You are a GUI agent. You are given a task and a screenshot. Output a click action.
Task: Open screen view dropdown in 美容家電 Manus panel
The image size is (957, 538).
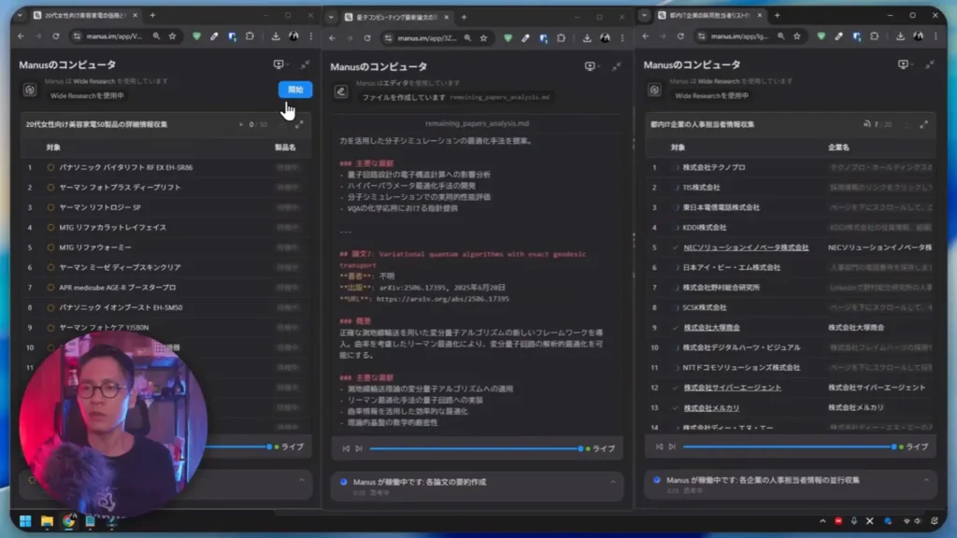[x=280, y=64]
